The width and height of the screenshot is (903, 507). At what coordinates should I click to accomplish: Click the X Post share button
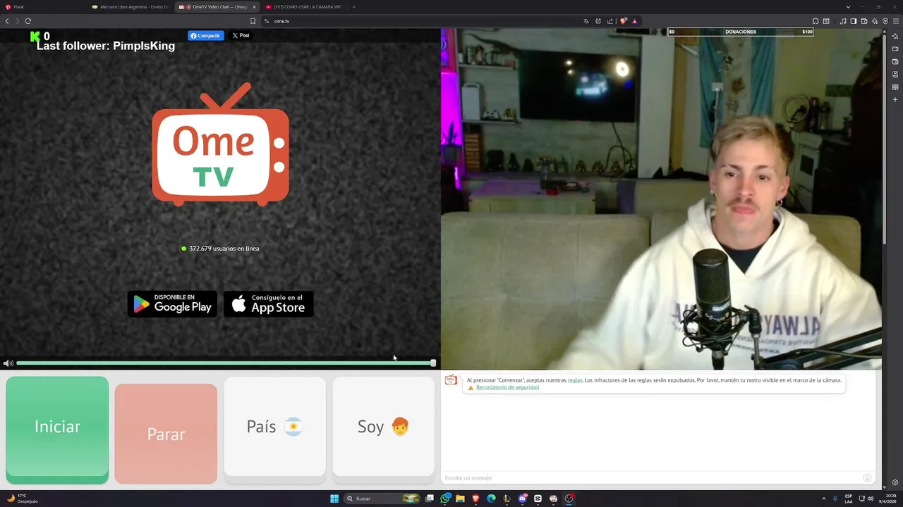[x=241, y=35]
